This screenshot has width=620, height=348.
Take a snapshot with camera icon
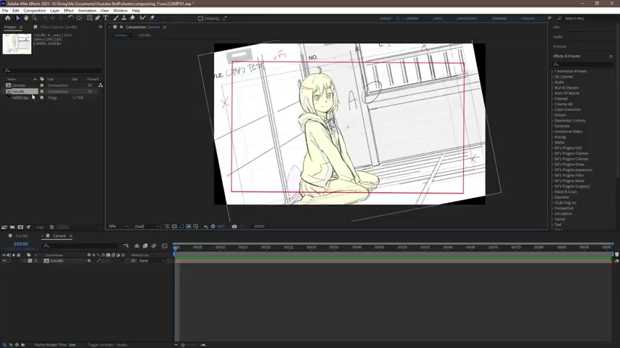point(234,226)
